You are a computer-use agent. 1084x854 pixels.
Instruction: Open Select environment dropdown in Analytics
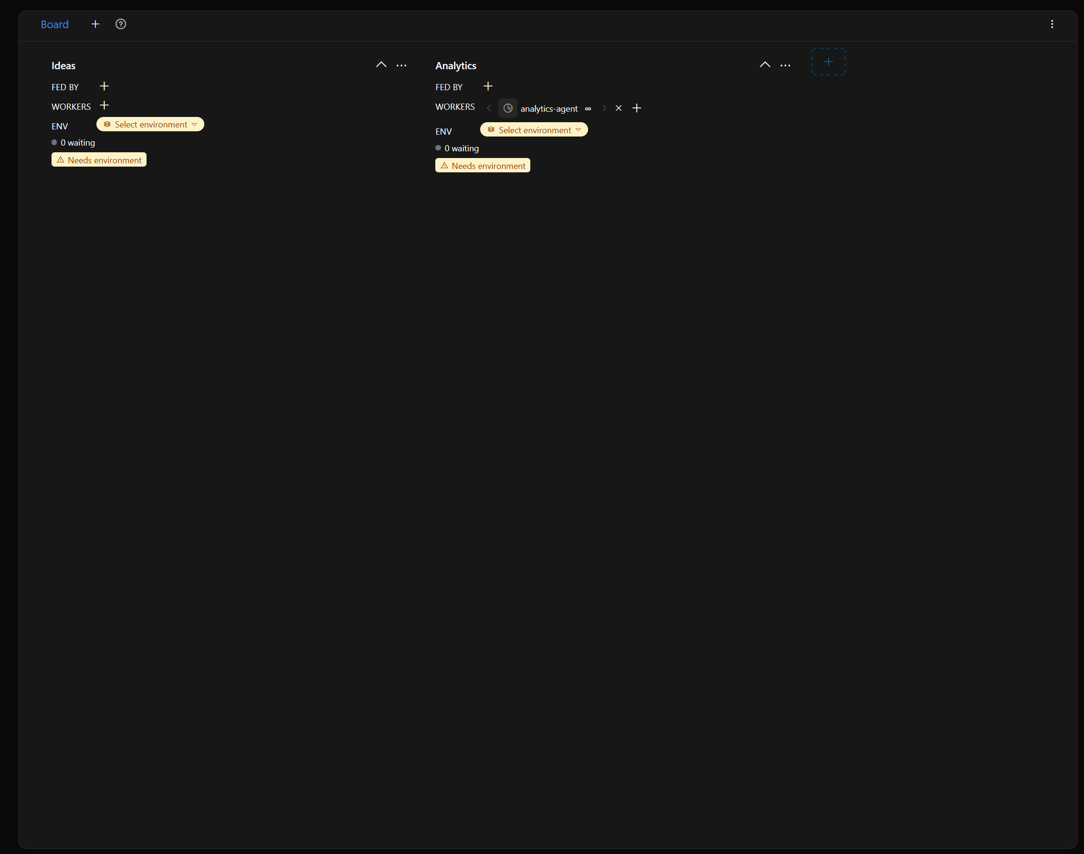tap(534, 130)
